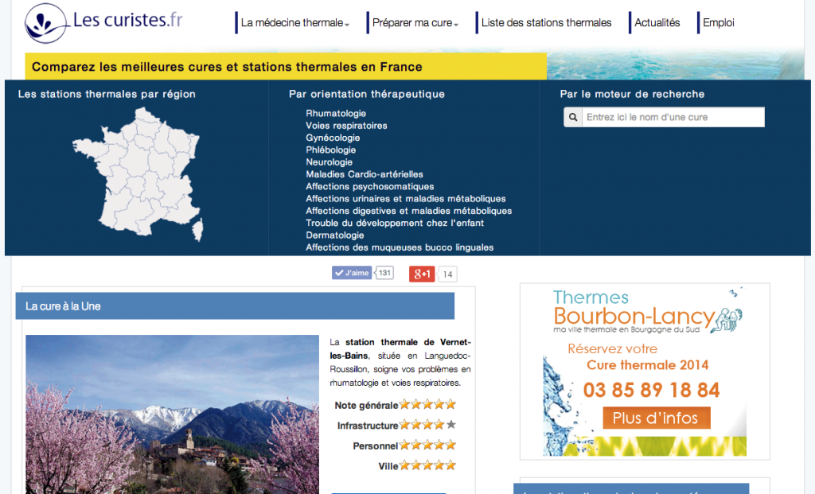Go to the Actualités page

pos(657,23)
